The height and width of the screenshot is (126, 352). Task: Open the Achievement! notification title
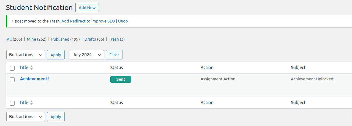[x=34, y=79]
